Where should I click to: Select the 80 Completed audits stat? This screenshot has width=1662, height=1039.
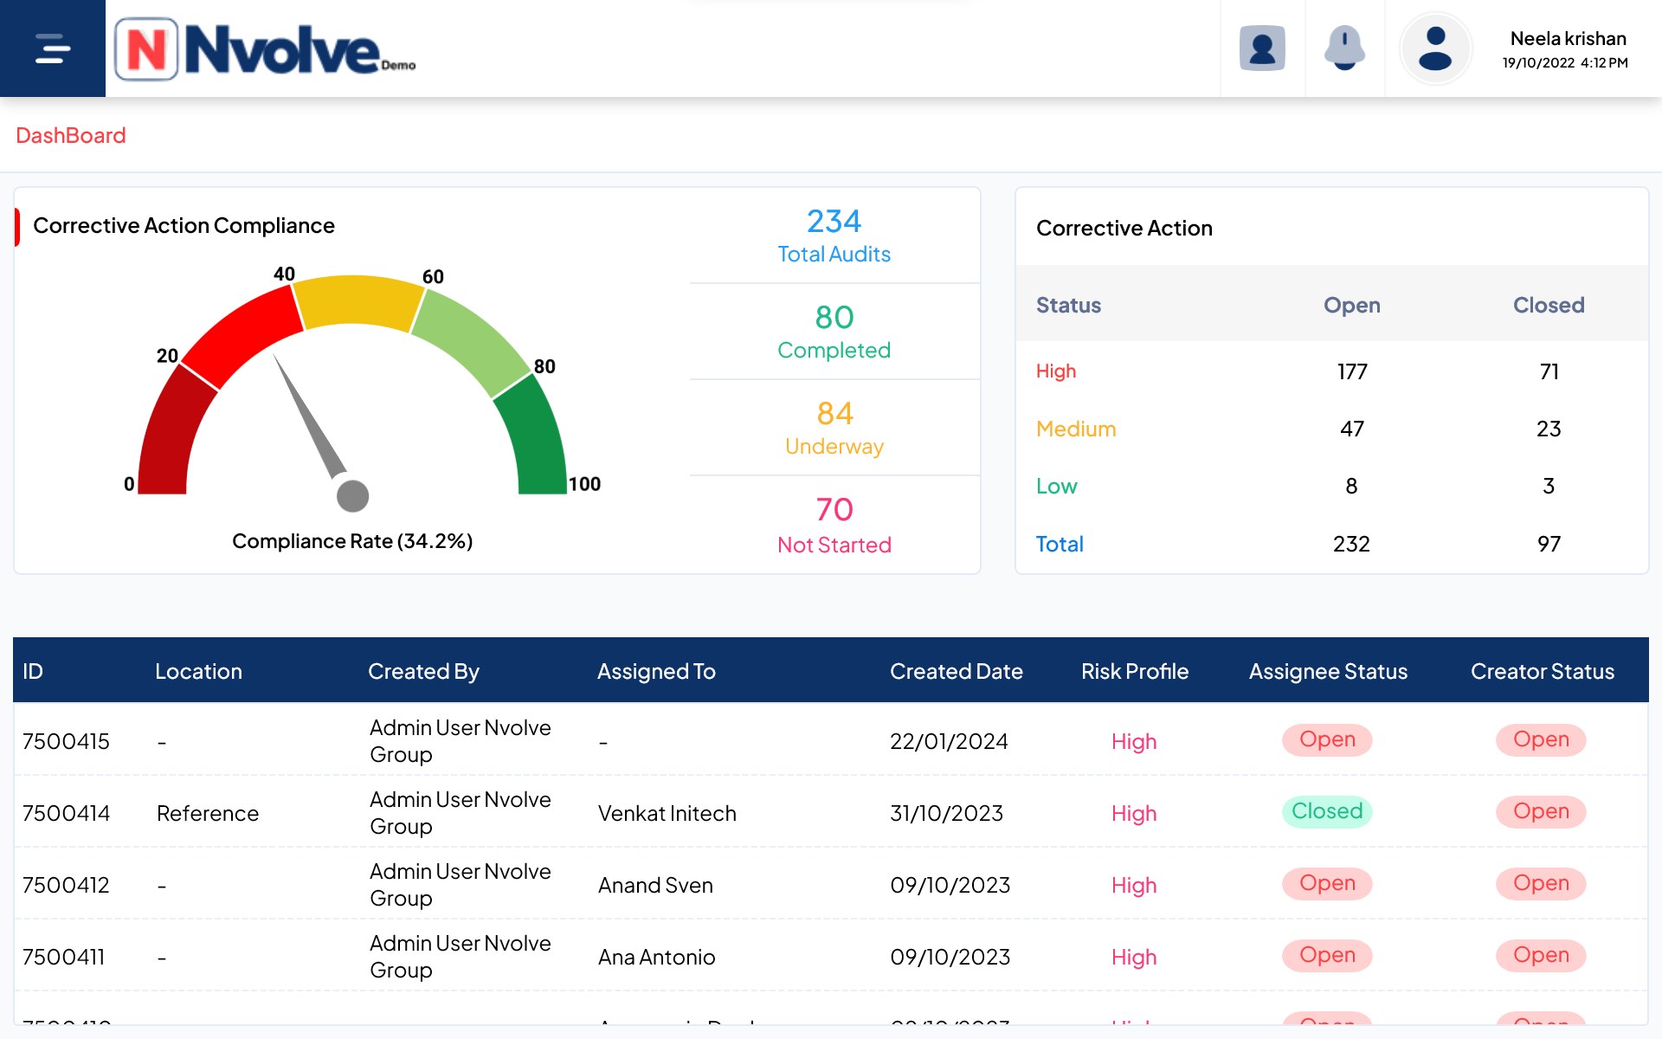[834, 332]
